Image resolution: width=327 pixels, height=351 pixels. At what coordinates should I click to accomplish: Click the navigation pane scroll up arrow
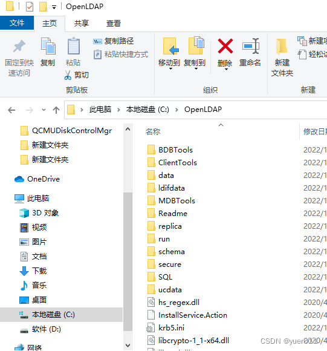click(128, 130)
